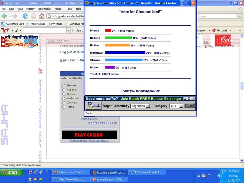Expand Yahoo toolbar overflow chevron
This screenshot has height=183, width=244.
pyautogui.click(x=240, y=30)
